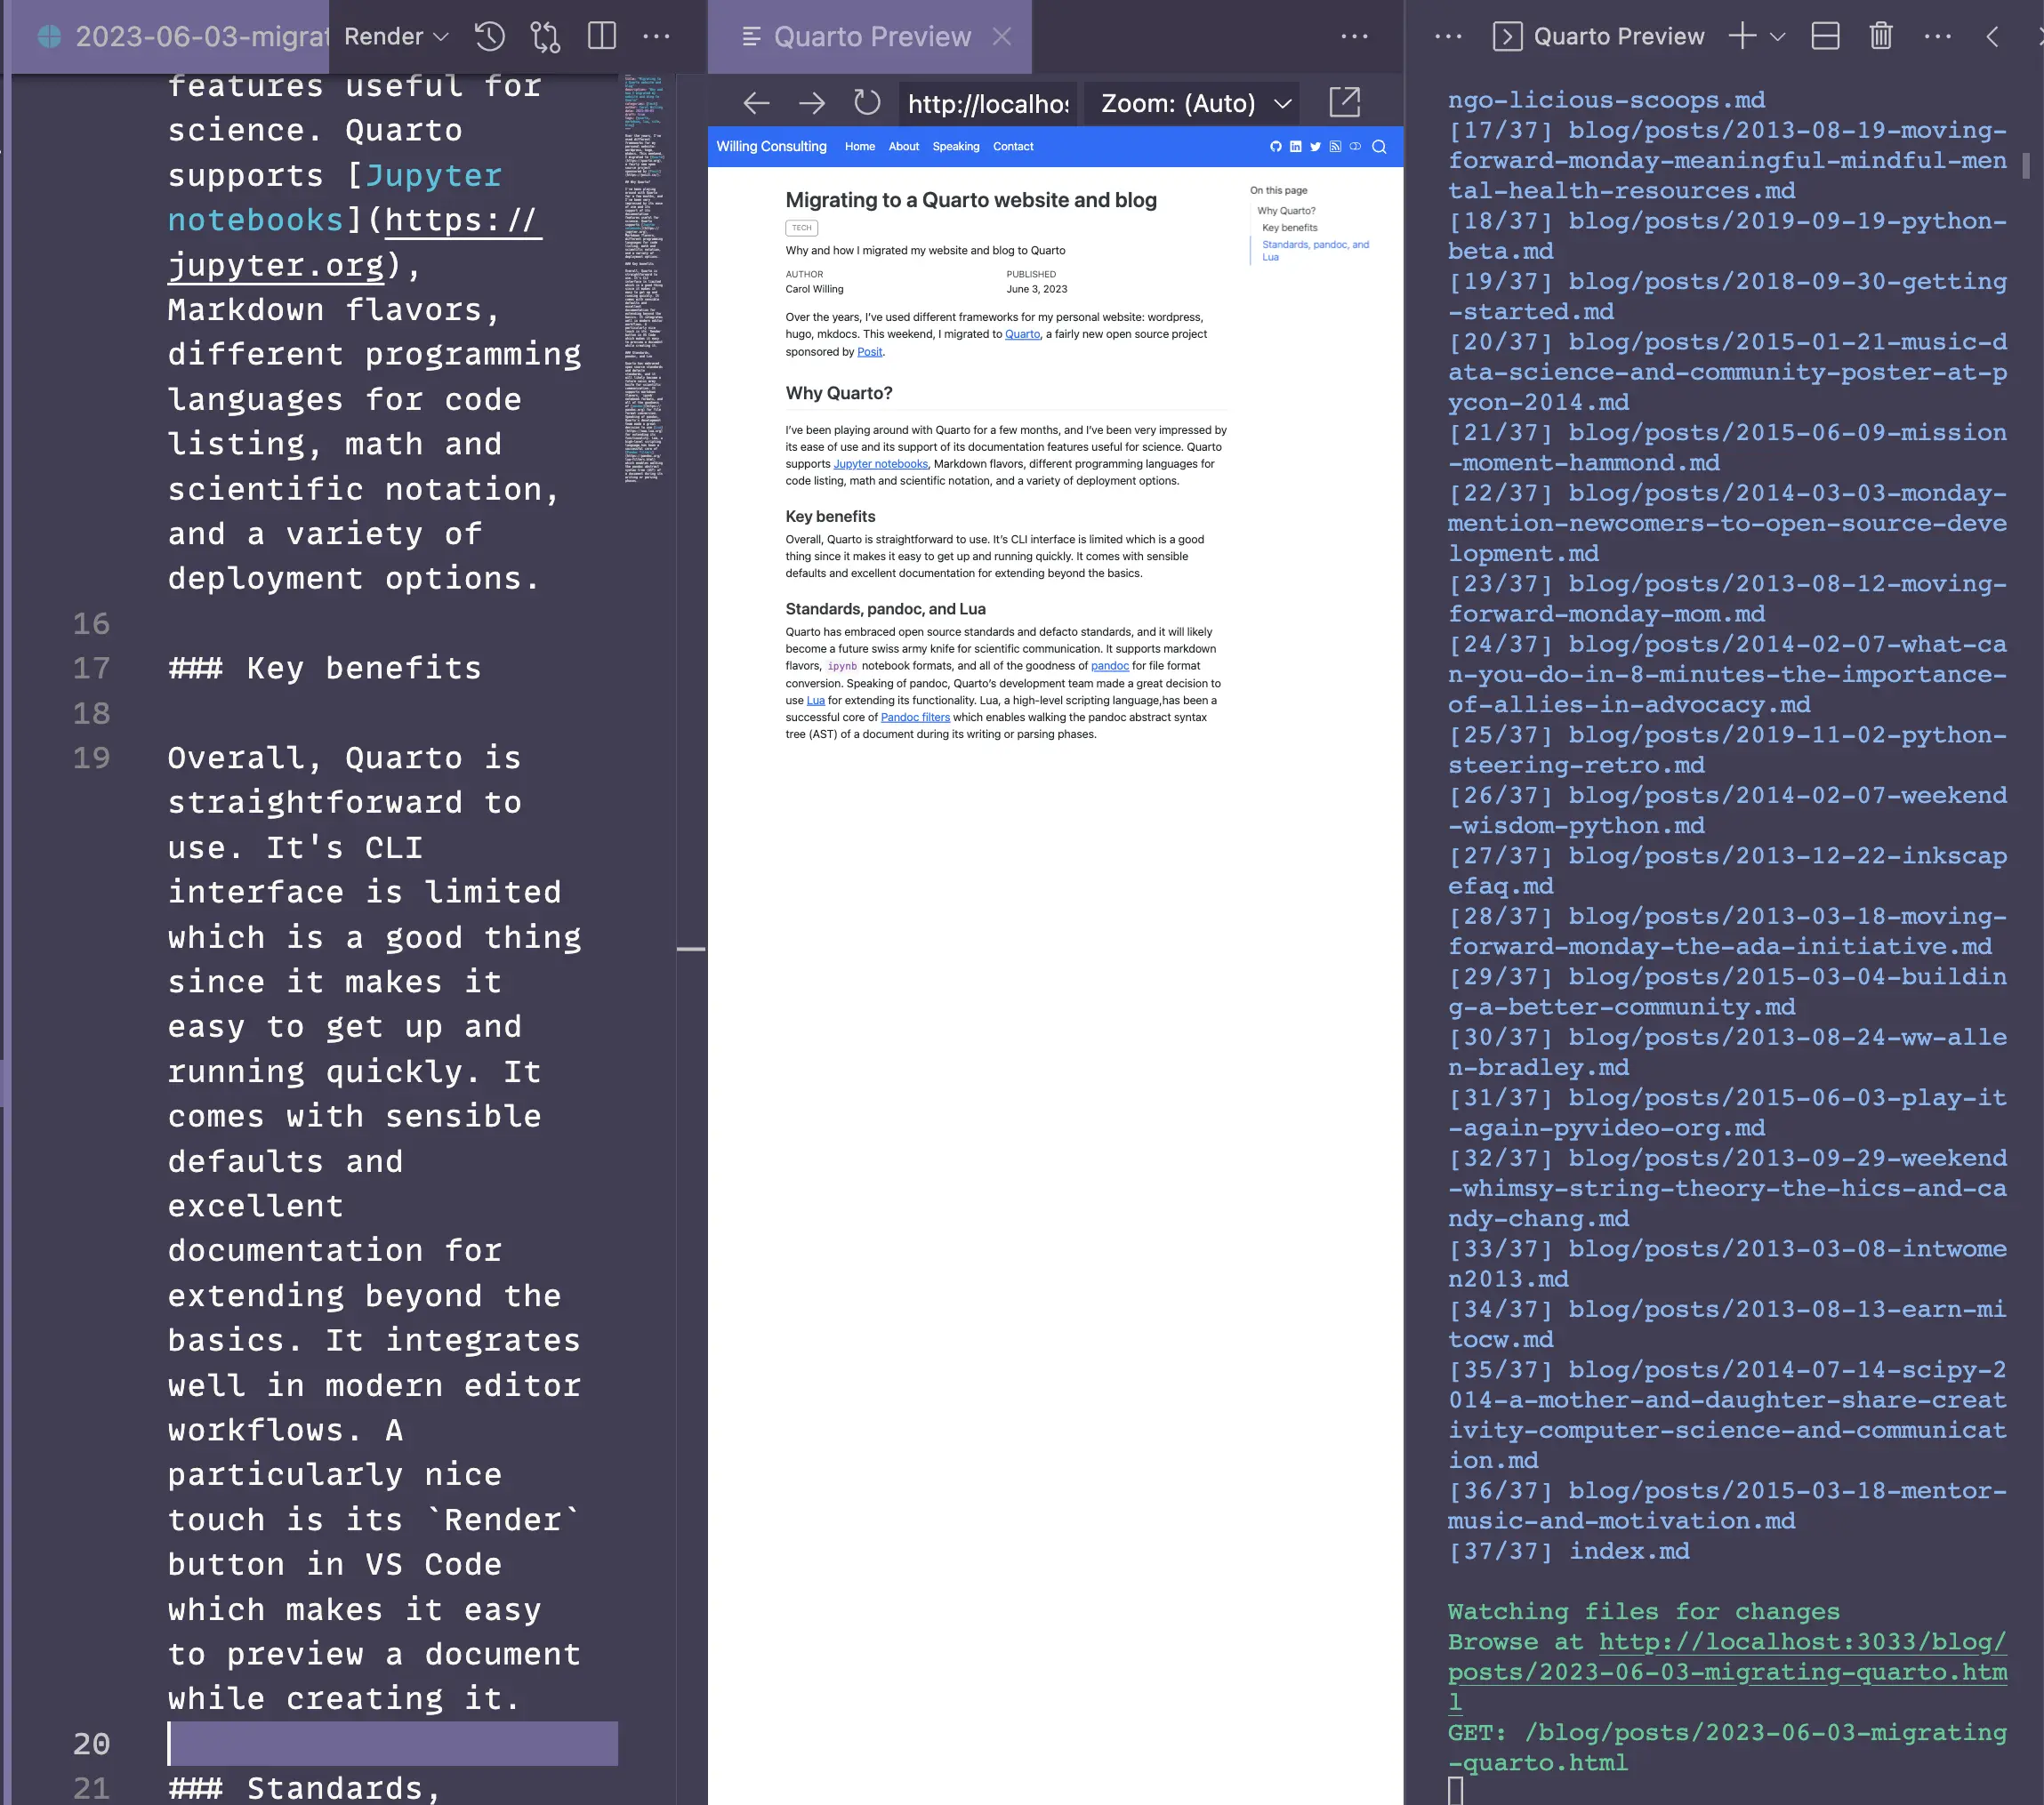
Task: Open the compare changes icon beside Render
Action: [x=546, y=36]
